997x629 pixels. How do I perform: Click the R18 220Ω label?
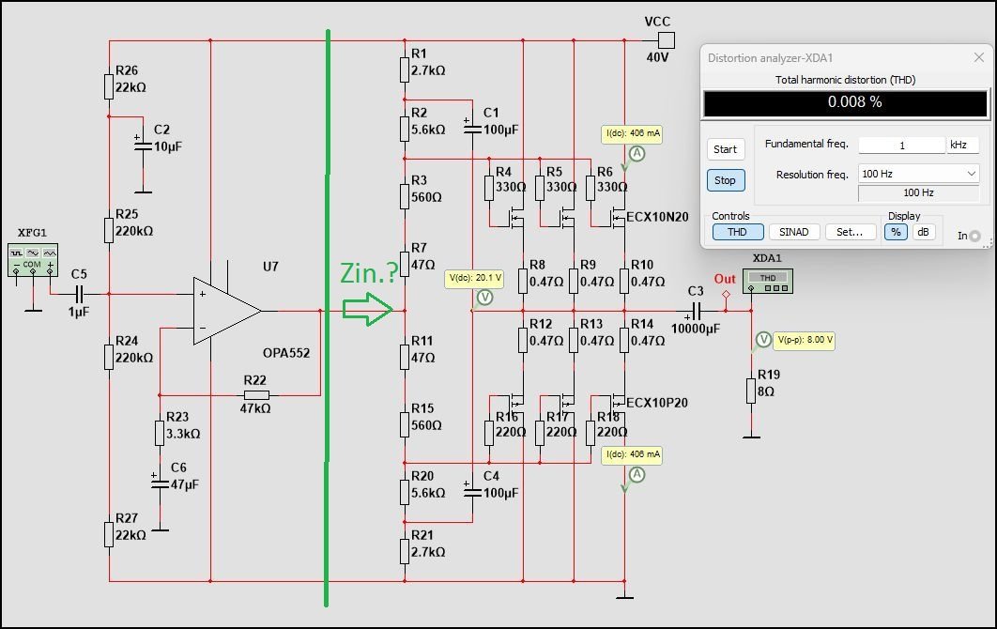612,425
